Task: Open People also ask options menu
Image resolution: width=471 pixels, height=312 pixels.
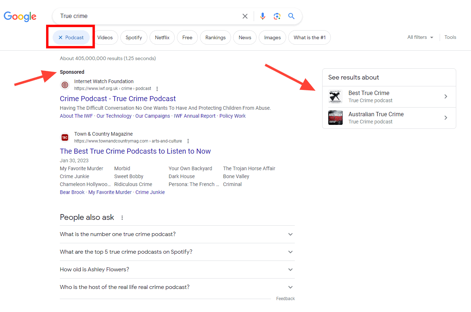Action: tap(122, 218)
